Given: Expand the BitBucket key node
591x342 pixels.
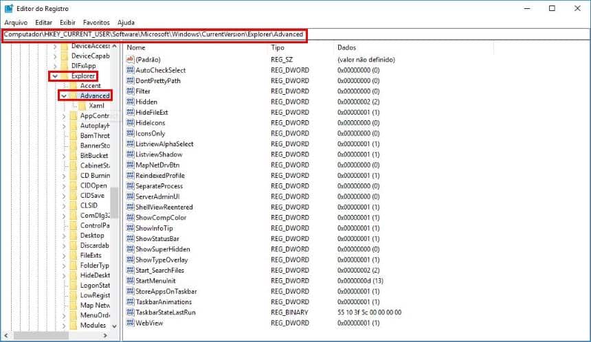Looking at the screenshot, I should [64, 156].
